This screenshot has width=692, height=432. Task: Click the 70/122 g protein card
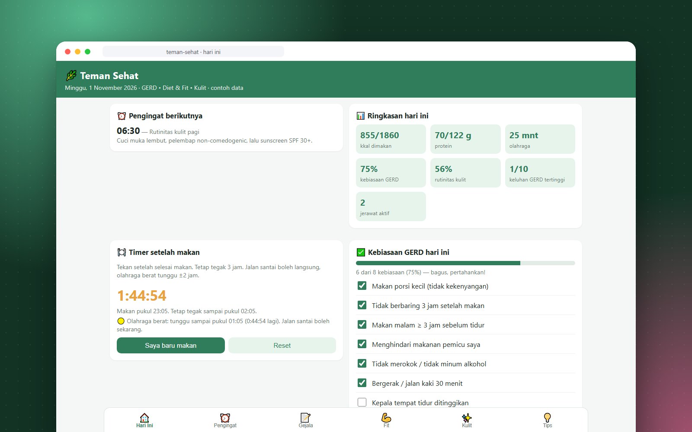click(465, 139)
